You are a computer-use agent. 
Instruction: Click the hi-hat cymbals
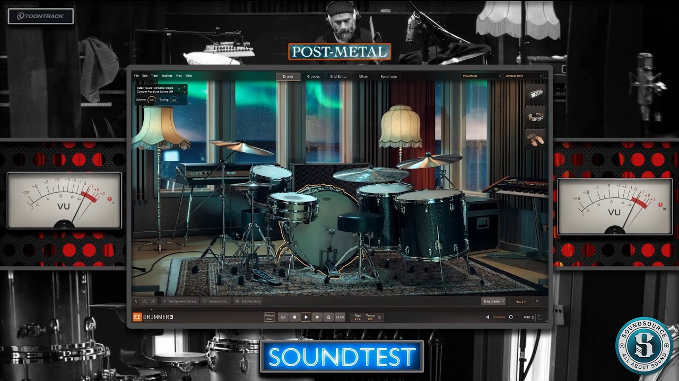(x=254, y=184)
